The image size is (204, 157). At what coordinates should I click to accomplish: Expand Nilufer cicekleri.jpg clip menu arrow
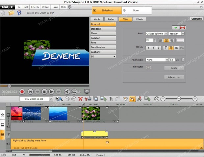pyautogui.click(x=115, y=121)
